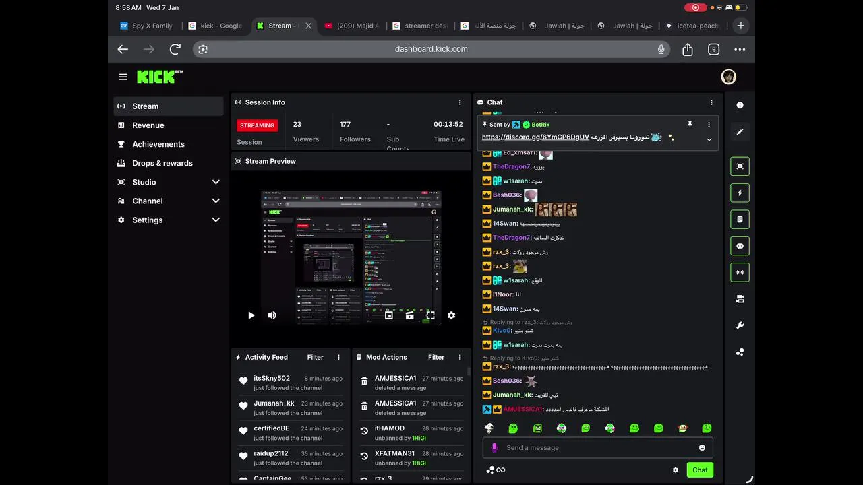Viewport: 863px width, 485px height.
Task: Open the browser share icon
Action: [x=688, y=49]
